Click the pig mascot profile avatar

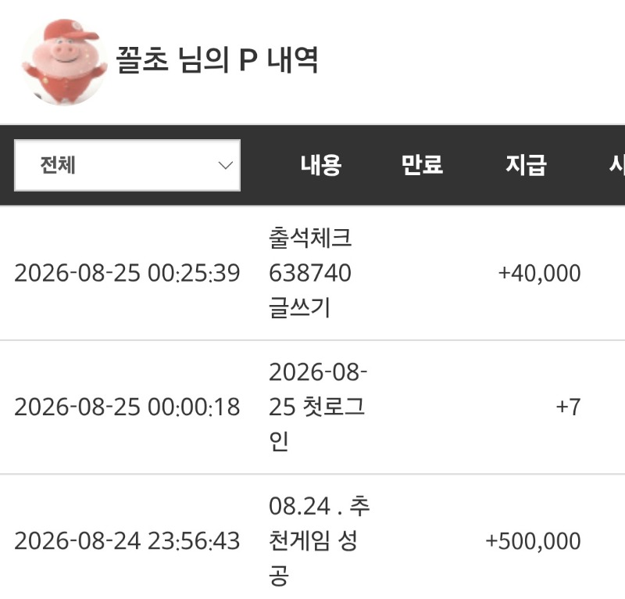pos(65,62)
